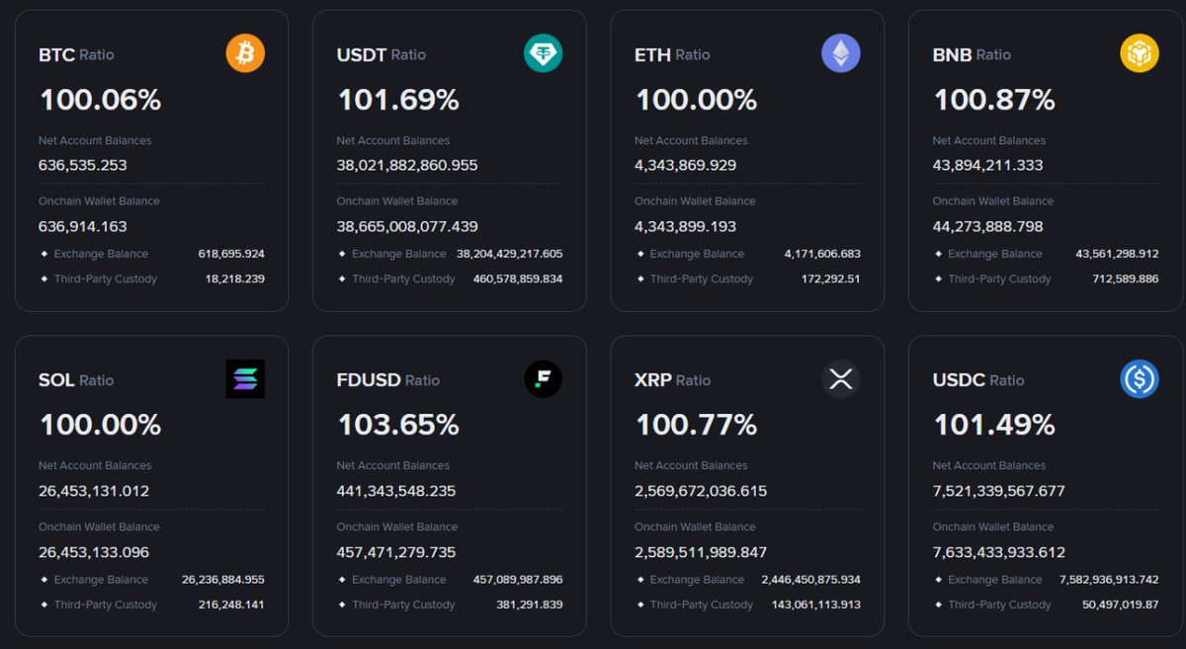The width and height of the screenshot is (1186, 649).
Task: Click the ETH 100.00% ratio value
Action: click(x=696, y=100)
